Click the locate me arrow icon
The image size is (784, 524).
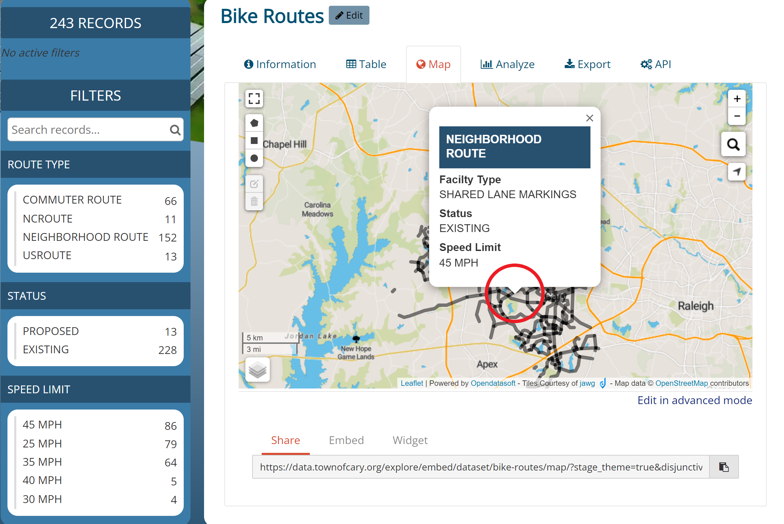pyautogui.click(x=737, y=172)
